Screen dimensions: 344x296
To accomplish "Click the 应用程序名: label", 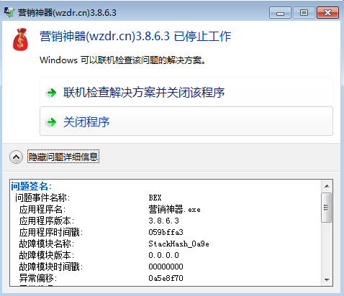I will click(x=42, y=210).
